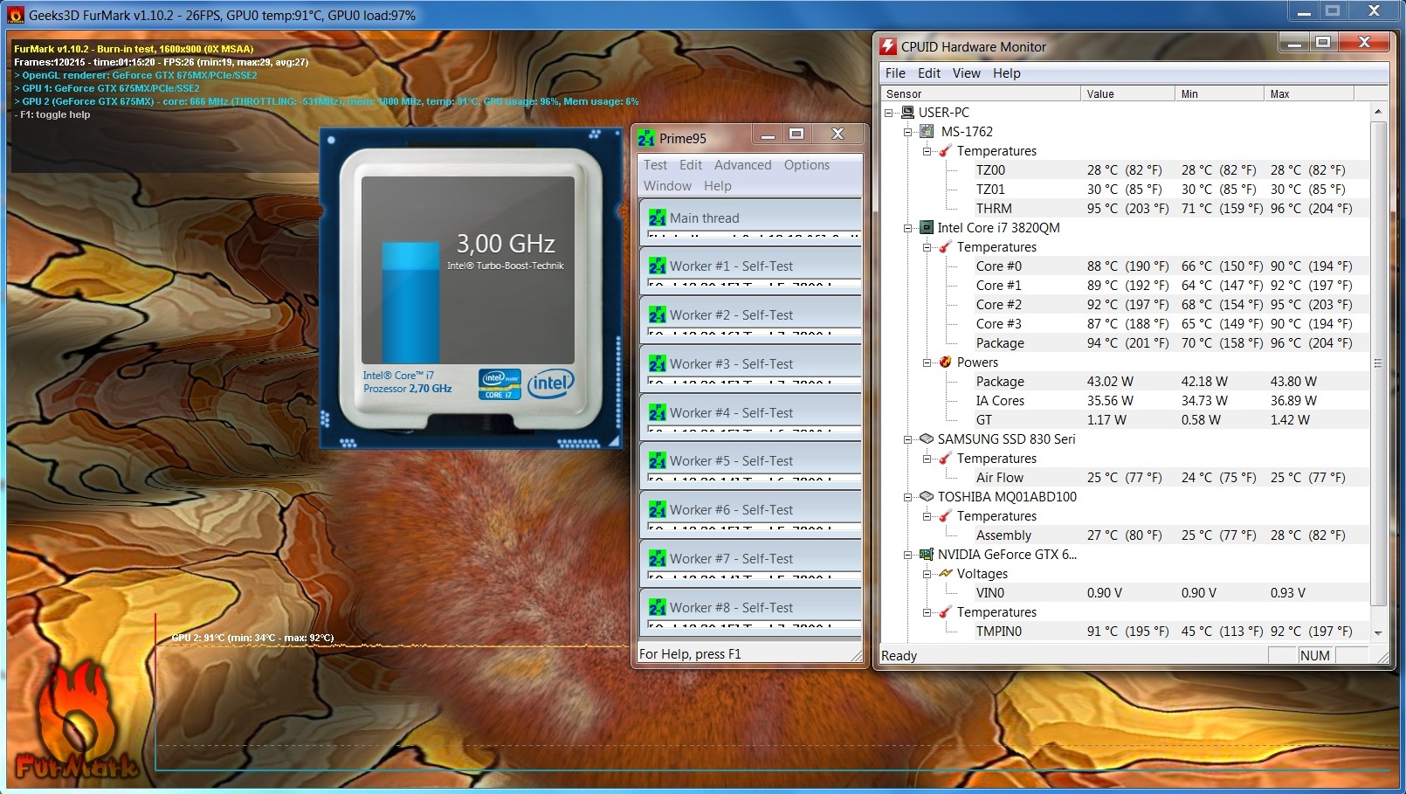Collapse the Powers section
Viewport: 1406px width, 794px height.
click(927, 362)
